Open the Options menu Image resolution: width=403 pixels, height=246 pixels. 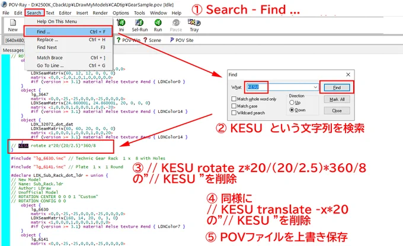click(120, 13)
